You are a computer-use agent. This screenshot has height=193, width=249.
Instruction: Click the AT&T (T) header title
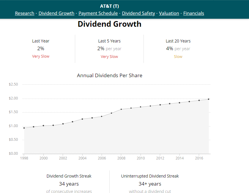[109, 6]
